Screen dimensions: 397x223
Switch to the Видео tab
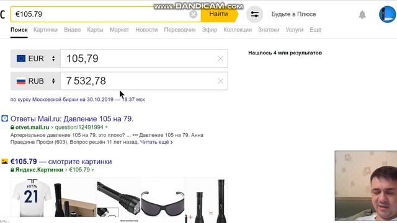tap(72, 30)
